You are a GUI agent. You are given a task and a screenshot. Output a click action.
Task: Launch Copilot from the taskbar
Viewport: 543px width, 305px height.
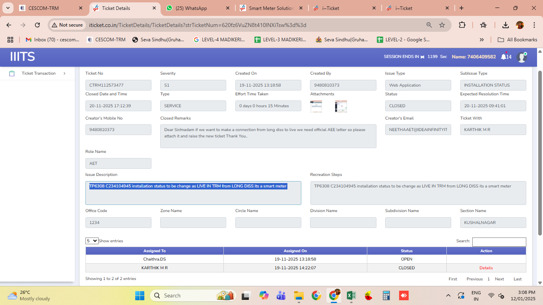click(264, 295)
